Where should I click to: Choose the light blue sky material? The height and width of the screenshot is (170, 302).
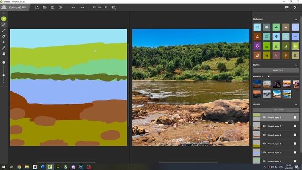(x=257, y=27)
